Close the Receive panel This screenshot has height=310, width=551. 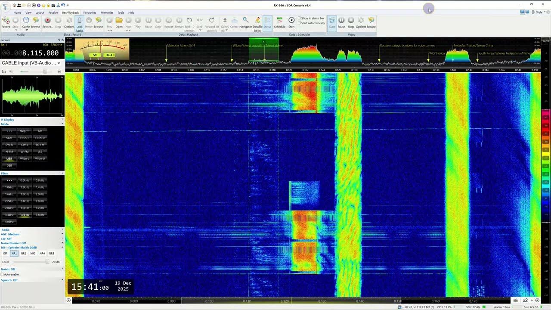pyautogui.click(x=62, y=40)
